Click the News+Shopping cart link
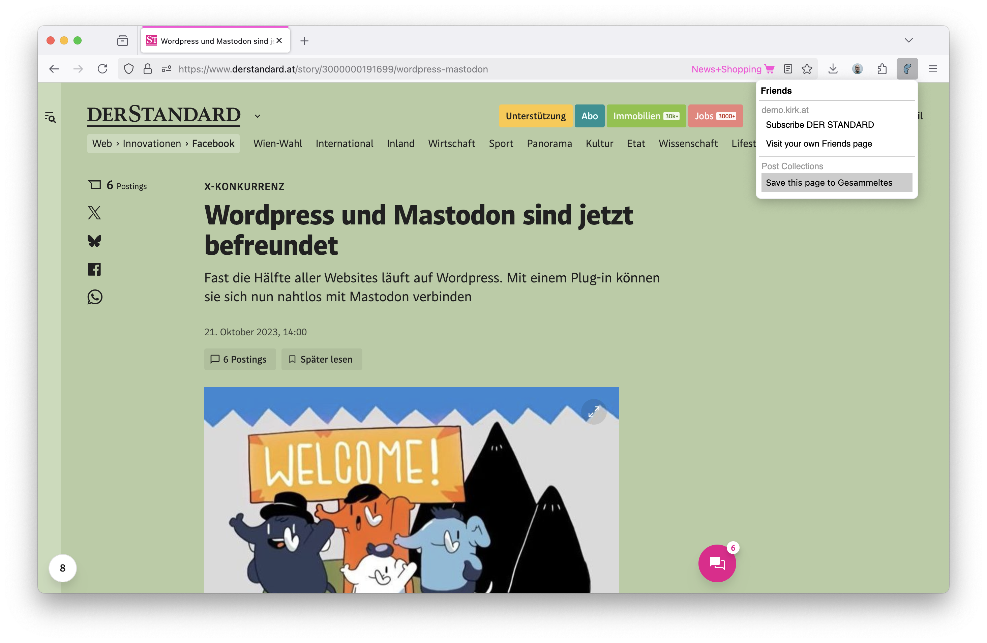The height and width of the screenshot is (643, 987). [733, 69]
